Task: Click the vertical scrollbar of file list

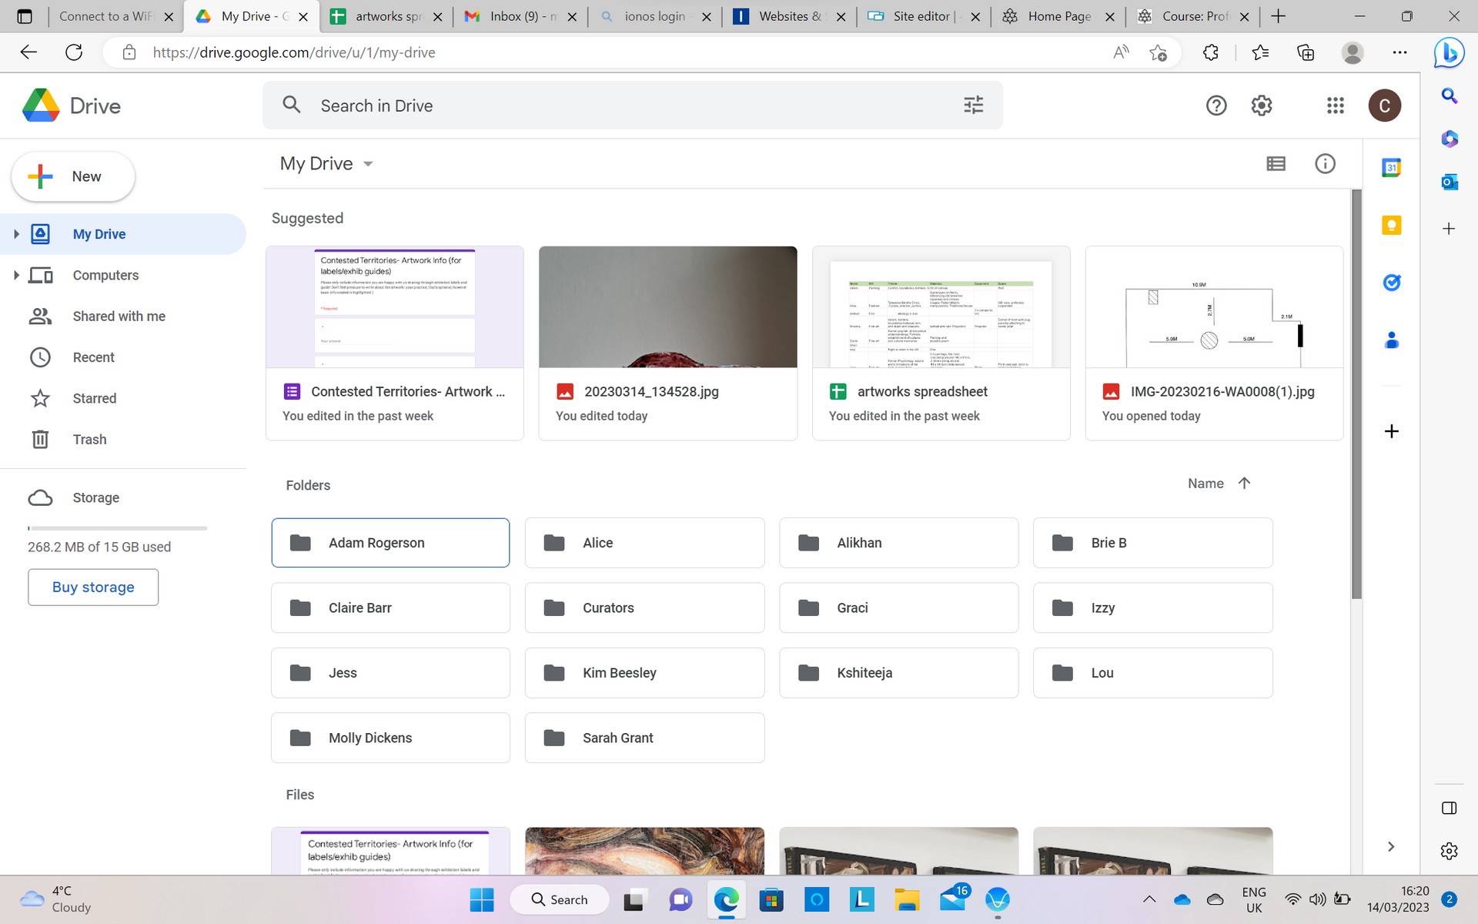Action: pos(1356,394)
